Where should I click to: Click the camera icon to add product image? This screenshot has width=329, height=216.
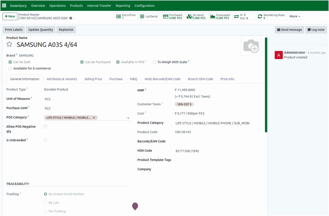[x=251, y=46]
